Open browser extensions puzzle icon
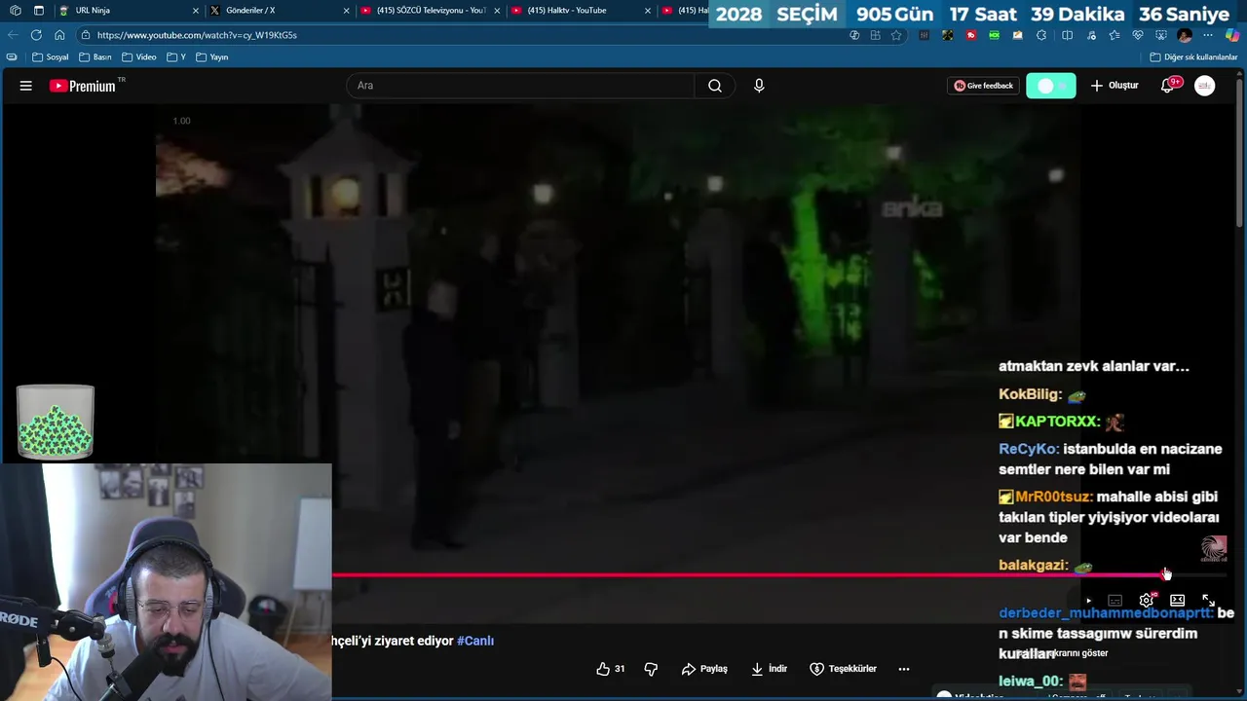Viewport: 1247px width, 701px height. pyautogui.click(x=1041, y=35)
